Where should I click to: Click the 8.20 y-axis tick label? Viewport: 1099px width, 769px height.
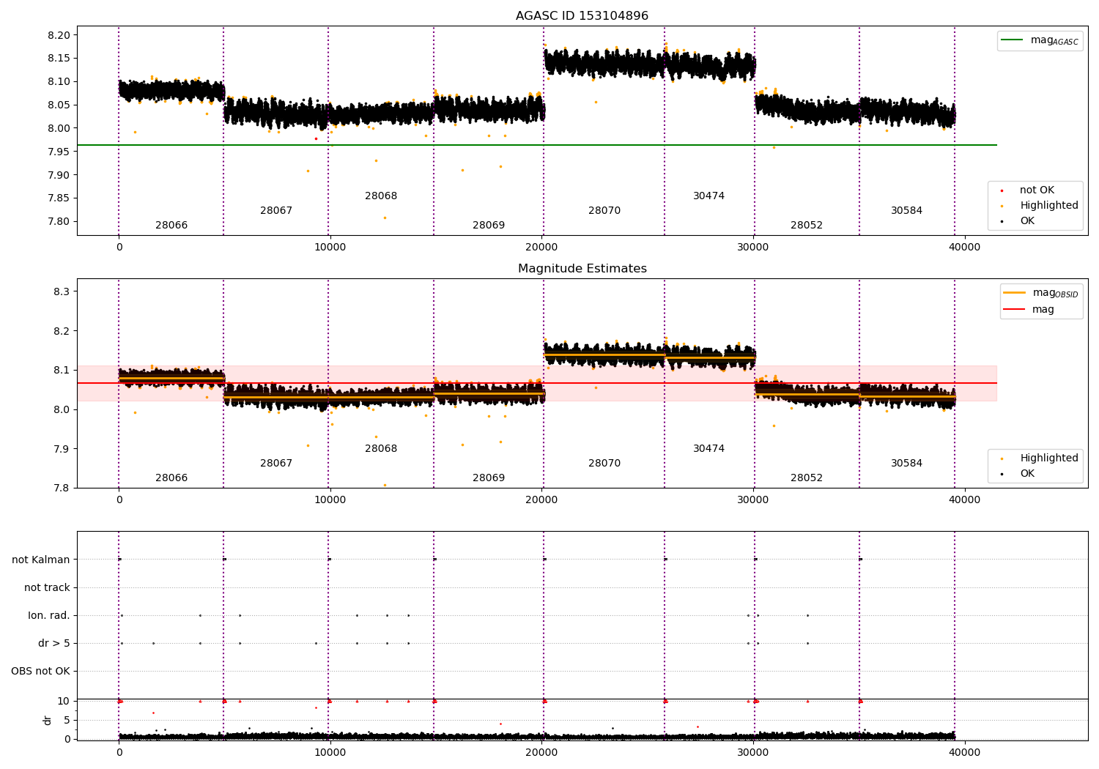(x=59, y=35)
